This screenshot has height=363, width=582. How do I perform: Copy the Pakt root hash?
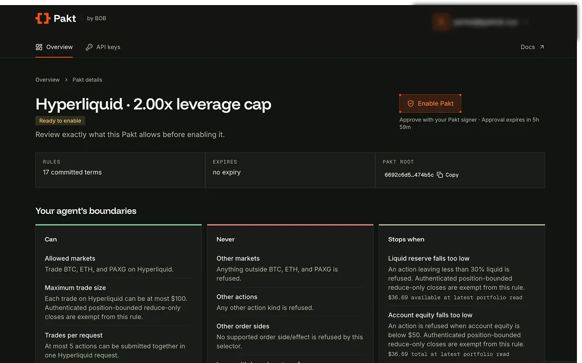pos(448,175)
